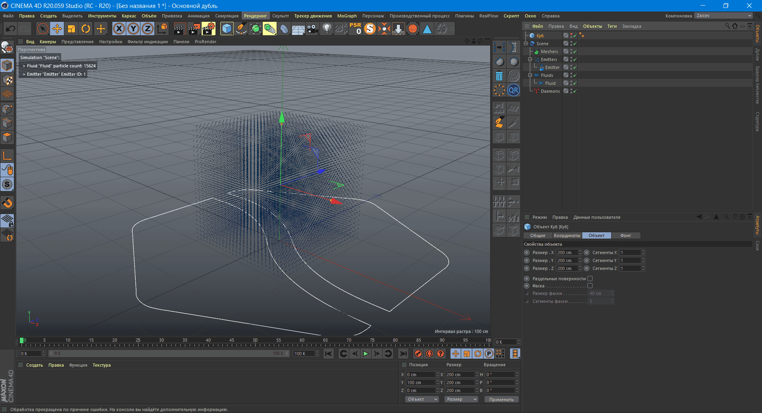This screenshot has width=762, height=413.
Task: Click the QR round icon
Action: [514, 90]
